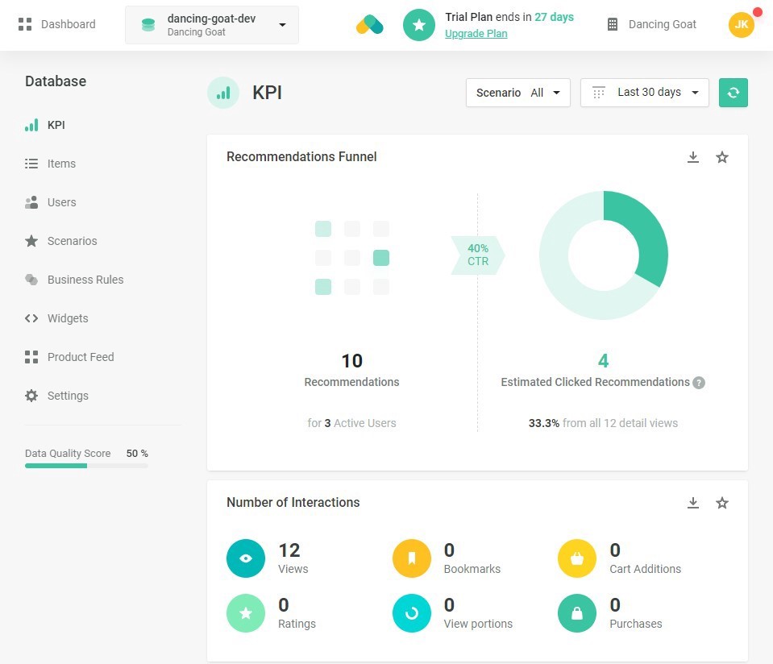Click the 'Database' sidebar heading
This screenshot has height=664, width=773.
[56, 81]
